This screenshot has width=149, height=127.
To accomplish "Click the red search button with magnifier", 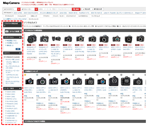I will click(76, 9).
